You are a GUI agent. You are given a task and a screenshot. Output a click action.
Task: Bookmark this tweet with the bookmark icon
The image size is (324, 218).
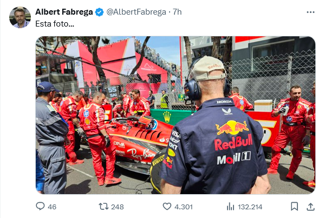pos(294,207)
